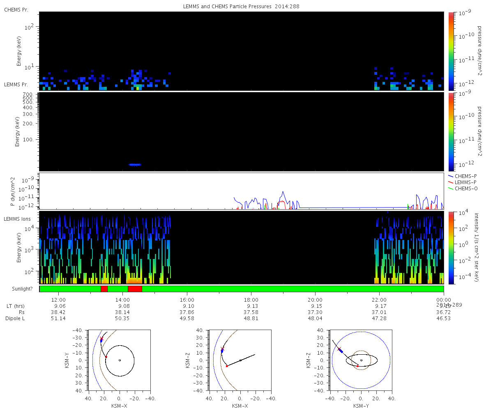The height and width of the screenshot is (411, 493).
Task: Click the blue feature in LEMMS pressure panel
Action: (x=135, y=164)
